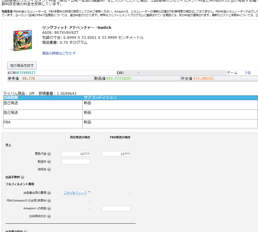This screenshot has height=232, width=258.
Task: Click the フルフィルメント費用 section label
Action: tap(20, 184)
